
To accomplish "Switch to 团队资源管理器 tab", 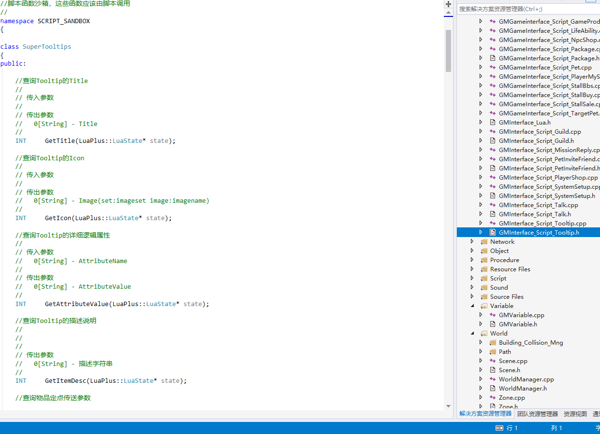I will coord(537,414).
